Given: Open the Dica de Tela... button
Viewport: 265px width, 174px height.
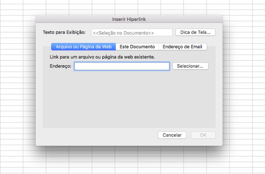Looking at the screenshot, I should (195, 32).
